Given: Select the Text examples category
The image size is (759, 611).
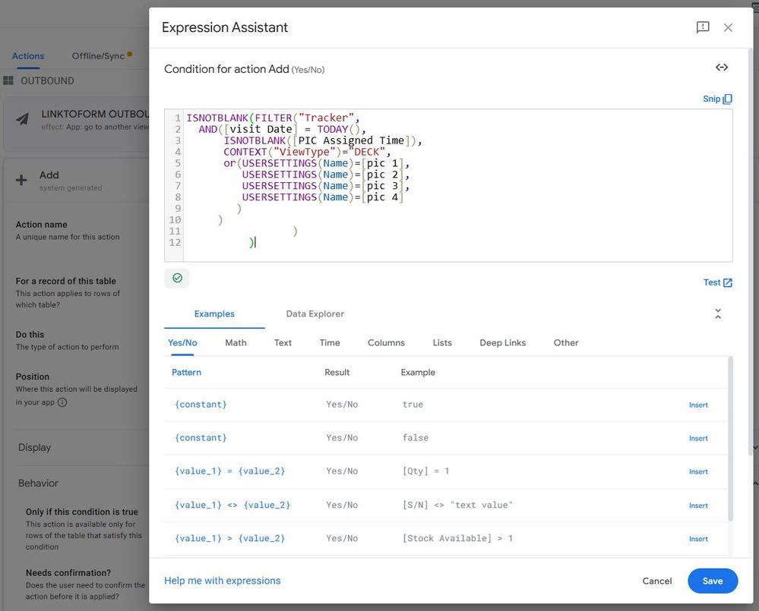Looking at the screenshot, I should coord(283,343).
